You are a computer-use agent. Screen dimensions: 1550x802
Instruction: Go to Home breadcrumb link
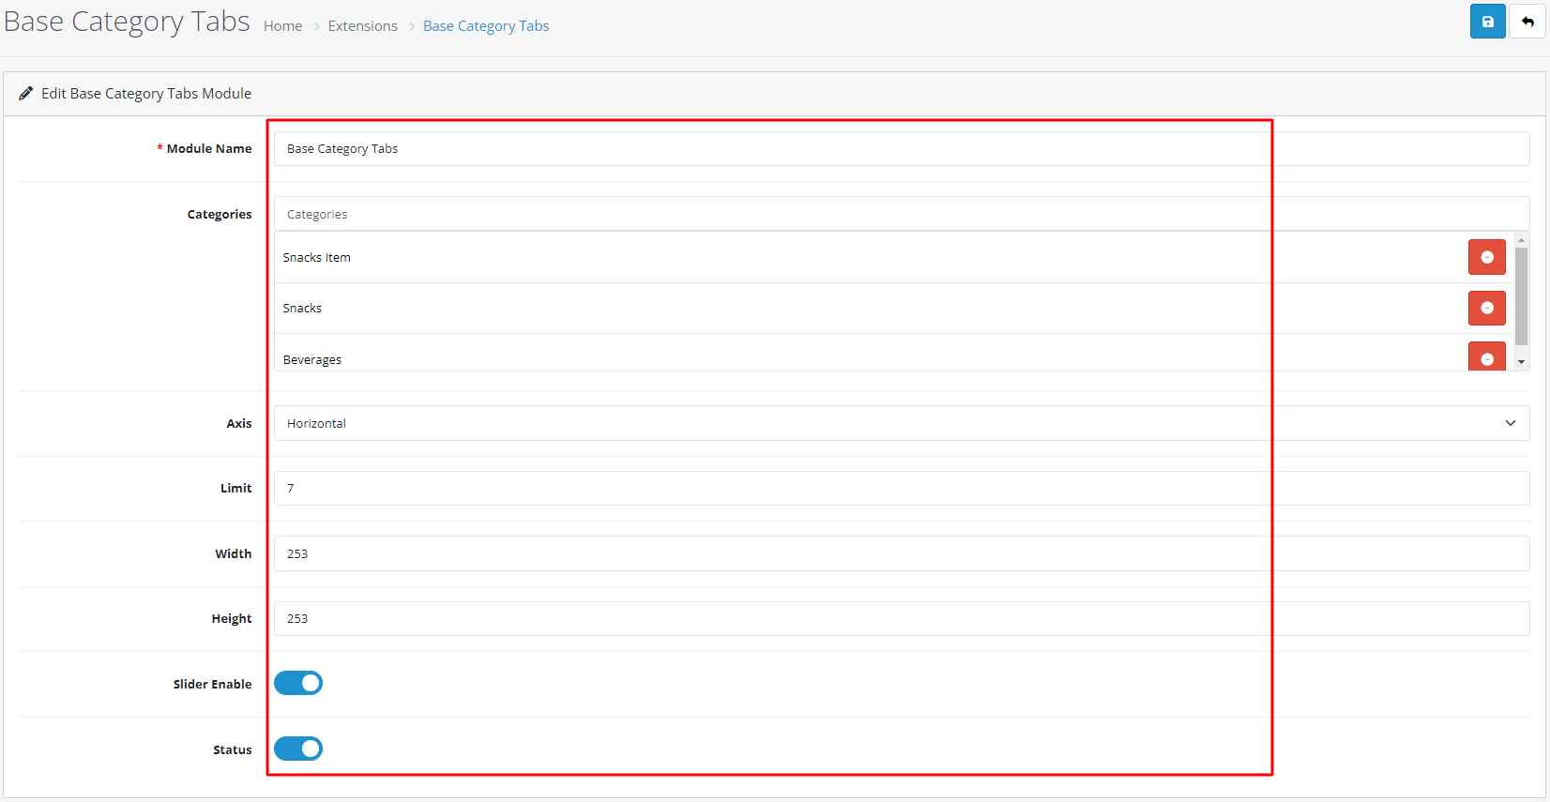[282, 26]
